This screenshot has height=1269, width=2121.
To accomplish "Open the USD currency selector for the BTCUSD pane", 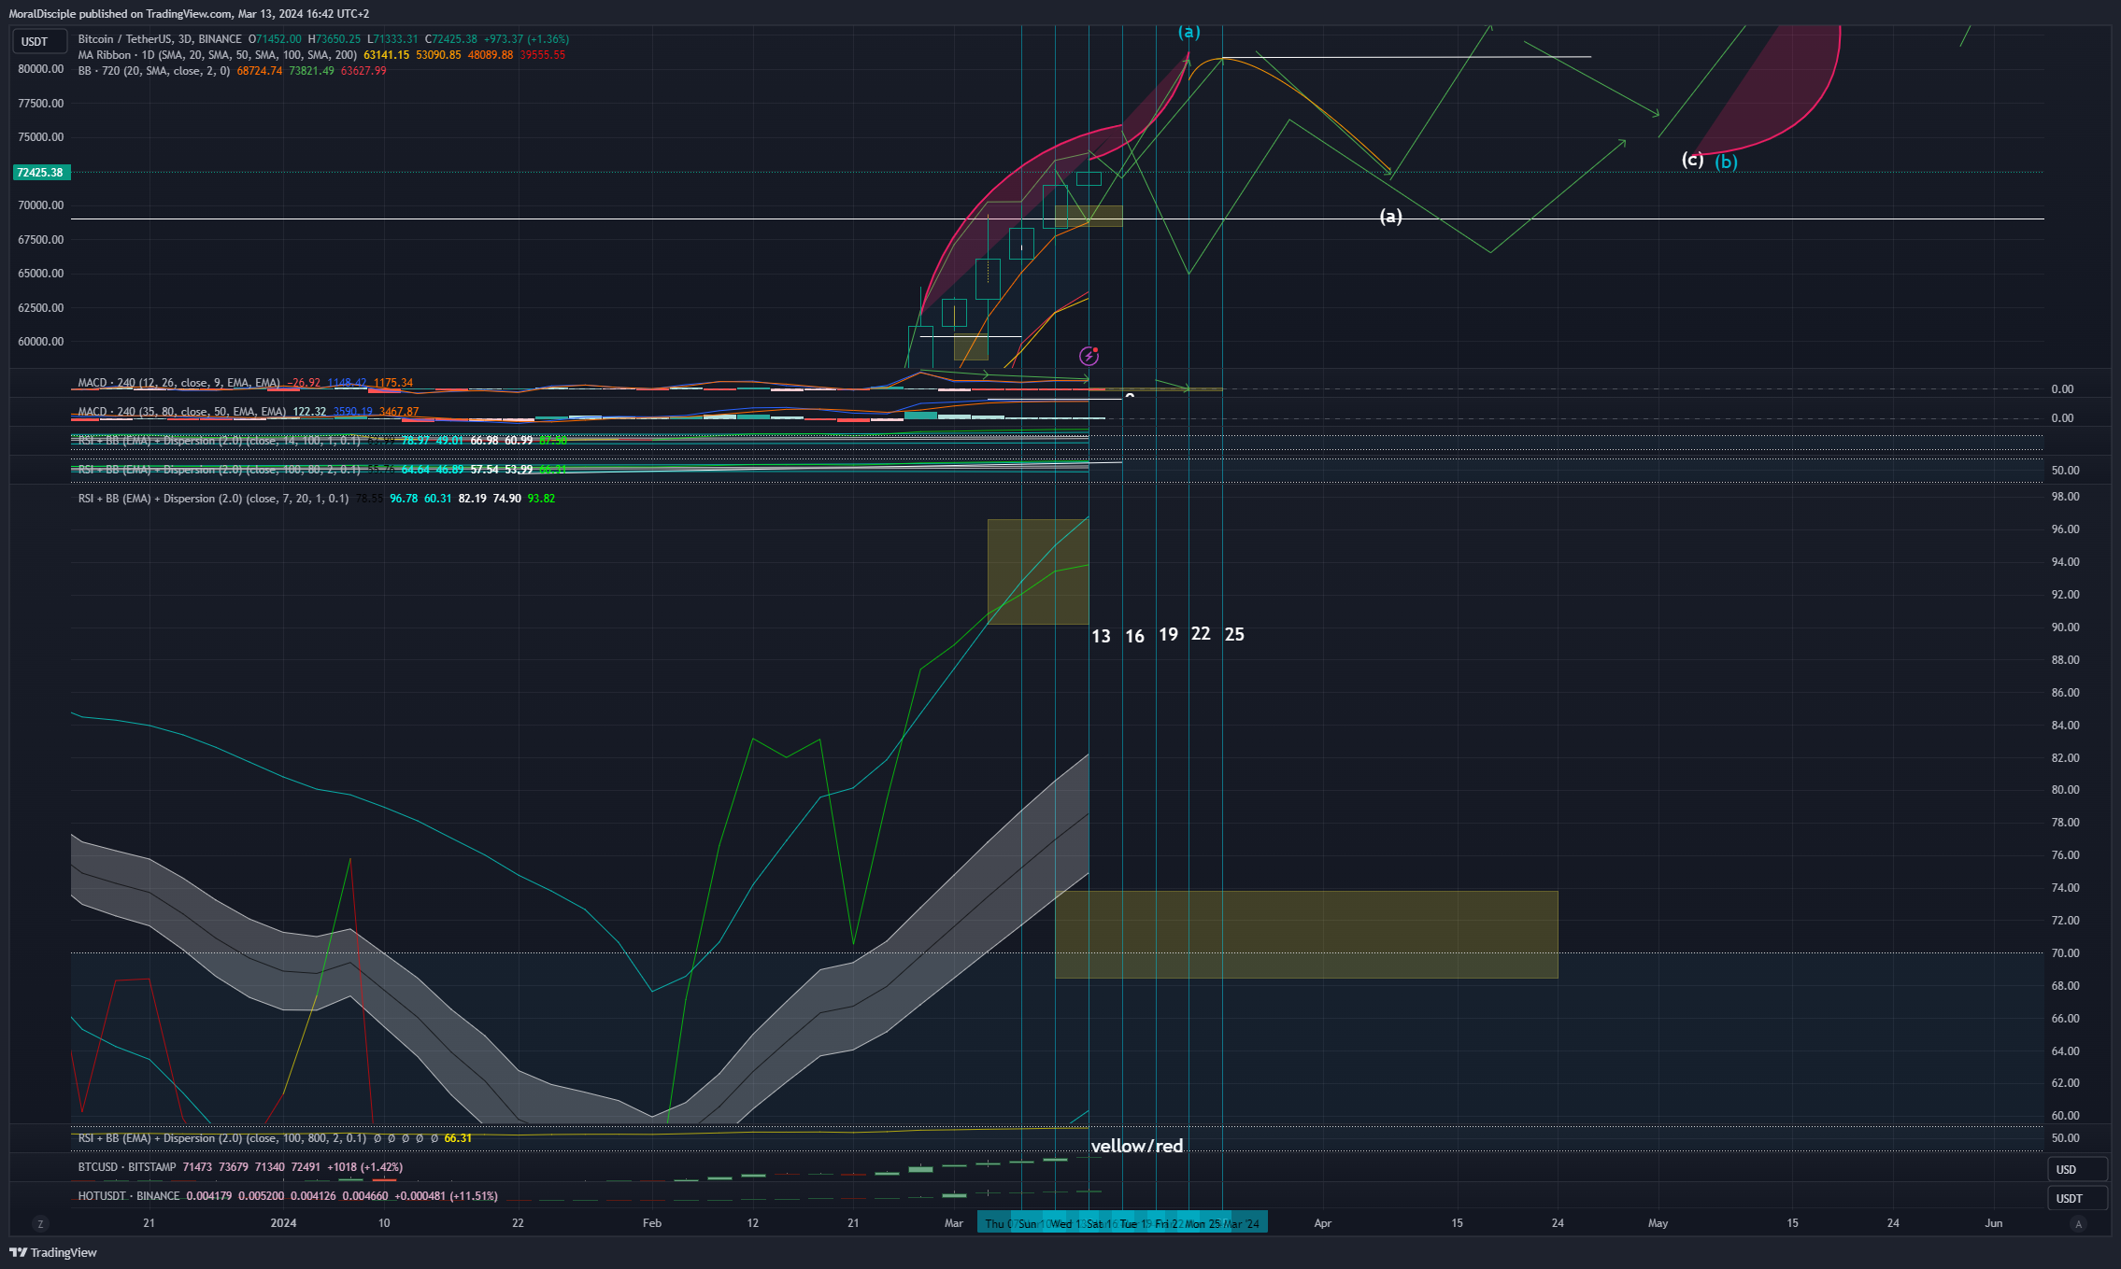I will pyautogui.click(x=2078, y=1169).
